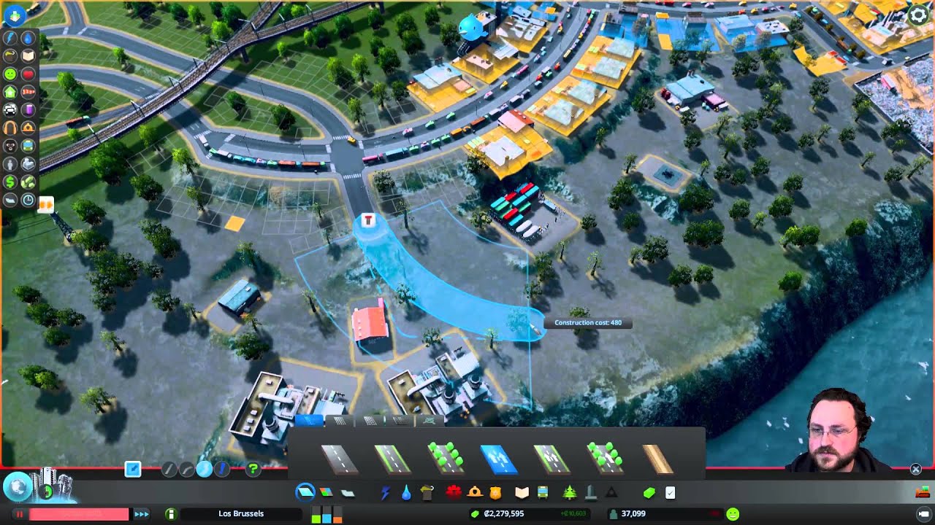The image size is (935, 525).
Task: Show the Noise Pollution info view
Action: click(9, 128)
